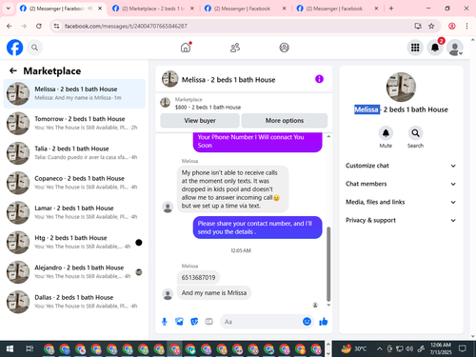The width and height of the screenshot is (476, 357).
Task: Open Task View on the taskbar
Action: click(30, 349)
